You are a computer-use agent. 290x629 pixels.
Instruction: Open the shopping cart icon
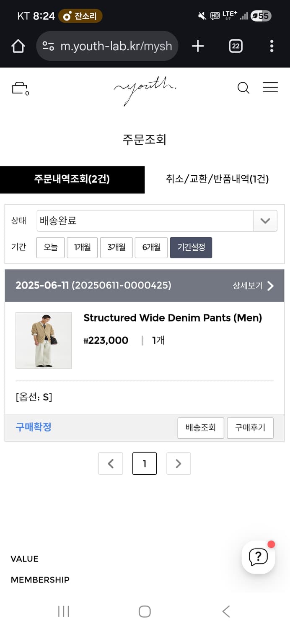click(x=19, y=88)
